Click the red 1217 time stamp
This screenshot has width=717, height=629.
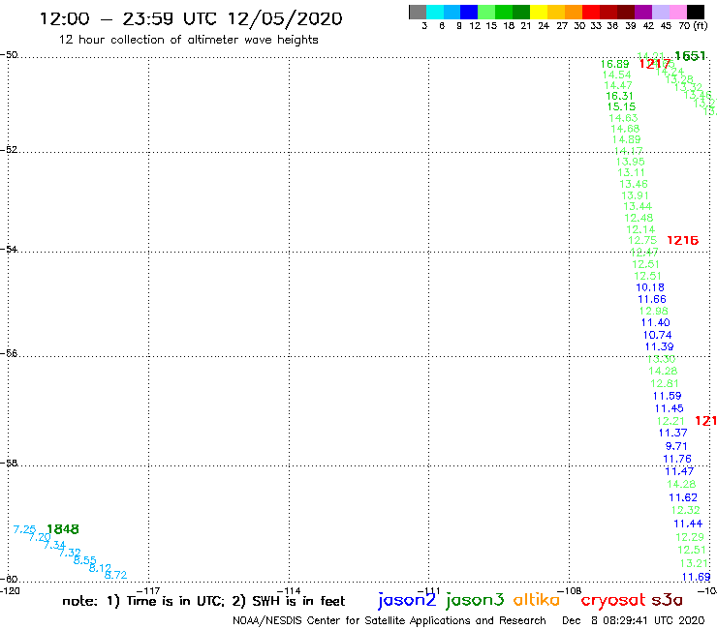pyautogui.click(x=655, y=64)
